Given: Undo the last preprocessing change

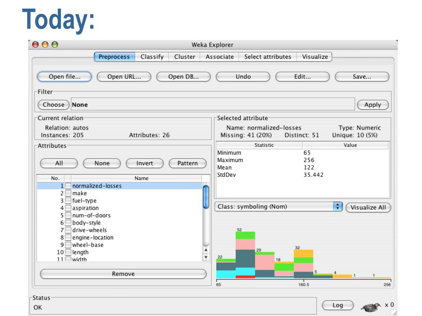Looking at the screenshot, I should [x=243, y=77].
